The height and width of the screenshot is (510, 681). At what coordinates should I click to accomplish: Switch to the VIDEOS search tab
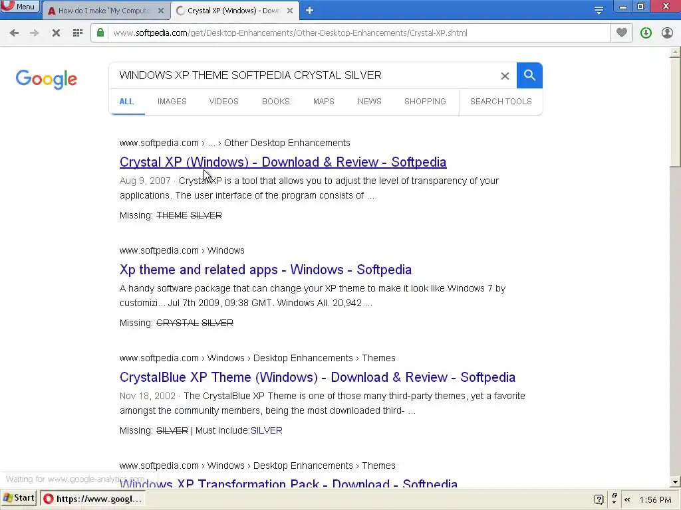point(223,102)
